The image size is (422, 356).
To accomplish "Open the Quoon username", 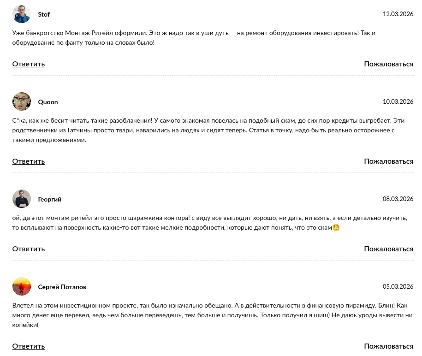I will (x=48, y=102).
